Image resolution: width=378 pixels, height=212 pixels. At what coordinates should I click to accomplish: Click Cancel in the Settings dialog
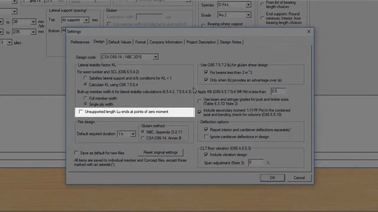[x=299, y=178]
